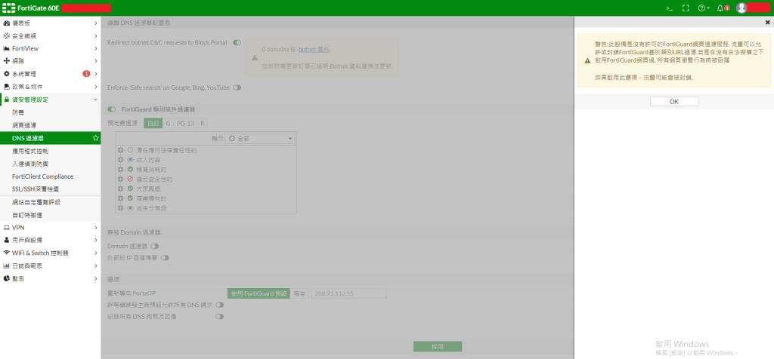Toggle the Domain 過濾器 switch
The image size is (774, 359).
coord(155,246)
